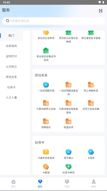Select the 热门 sidebar category
This screenshot has width=107, height=191.
[x=11, y=36]
